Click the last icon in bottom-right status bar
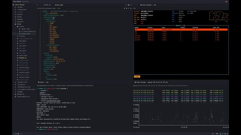This screenshot has width=241, height=135. click(227, 133)
